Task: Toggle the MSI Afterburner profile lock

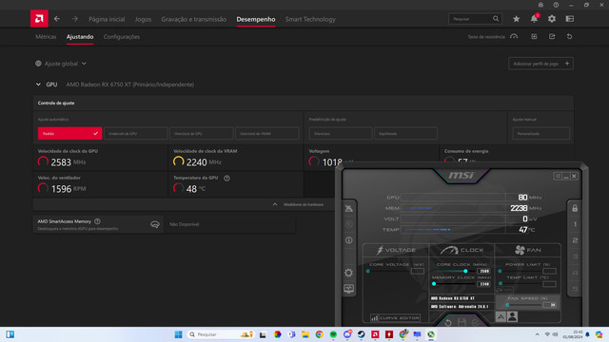Action: (x=575, y=208)
